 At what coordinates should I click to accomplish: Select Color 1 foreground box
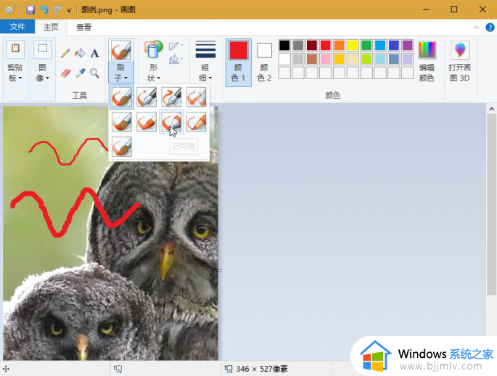coord(239,62)
